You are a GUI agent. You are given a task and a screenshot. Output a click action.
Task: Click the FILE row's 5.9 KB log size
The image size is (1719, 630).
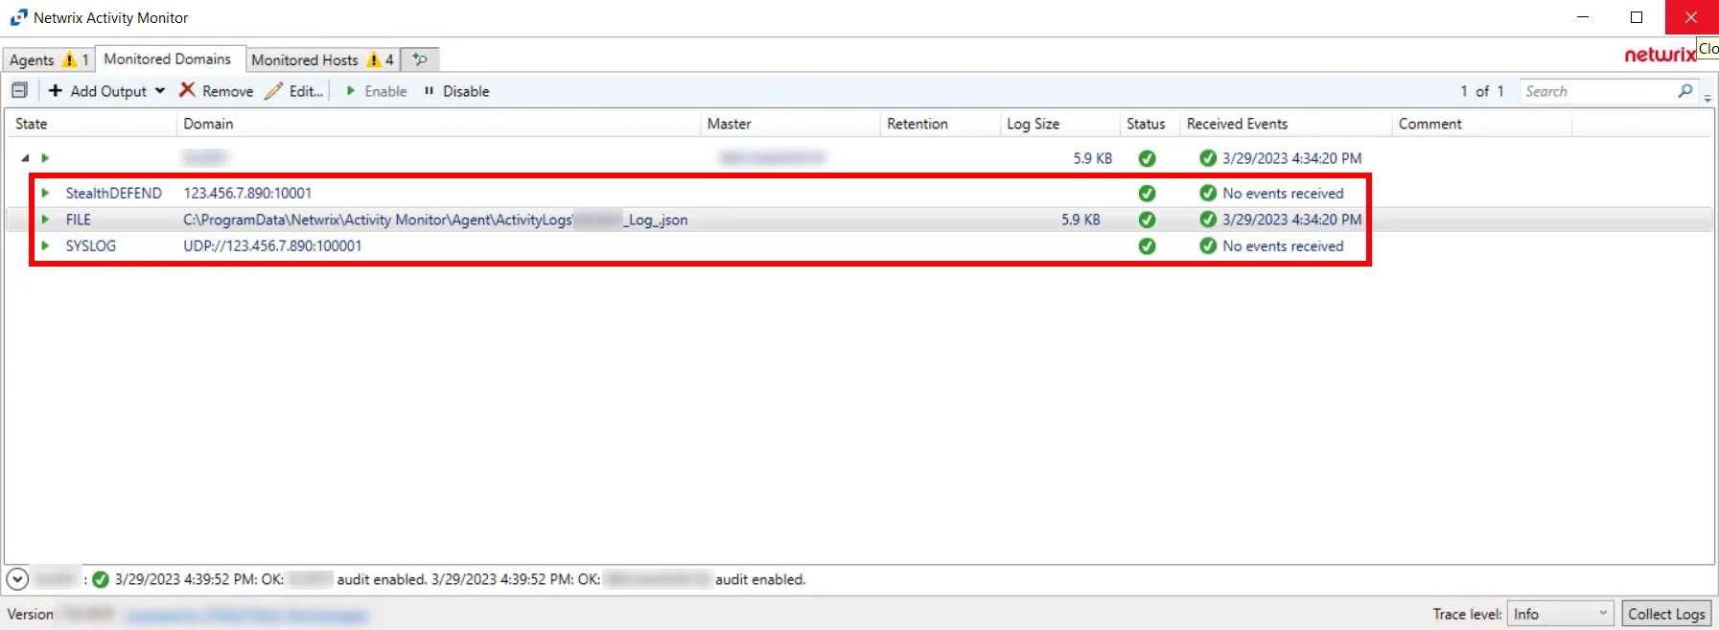[x=1080, y=220]
